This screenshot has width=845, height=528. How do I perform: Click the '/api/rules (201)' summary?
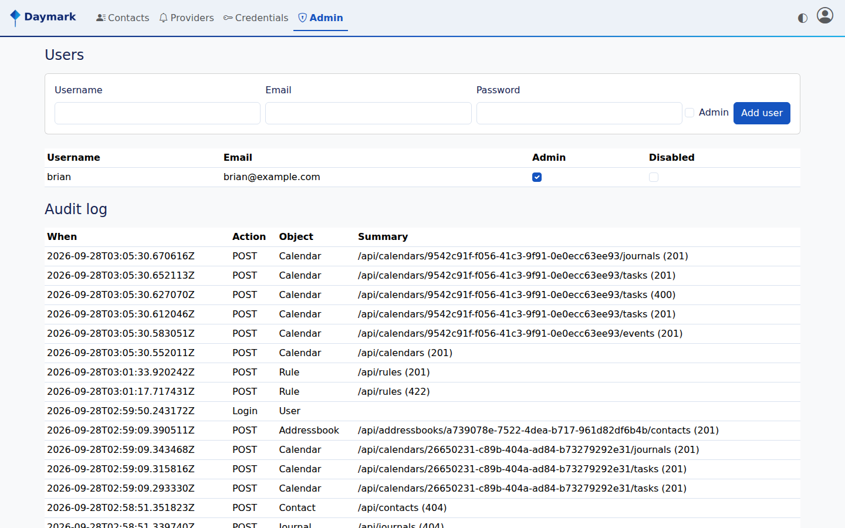click(394, 373)
